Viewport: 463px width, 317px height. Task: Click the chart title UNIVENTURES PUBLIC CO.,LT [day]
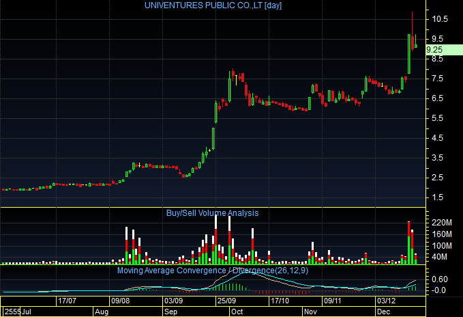point(213,5)
